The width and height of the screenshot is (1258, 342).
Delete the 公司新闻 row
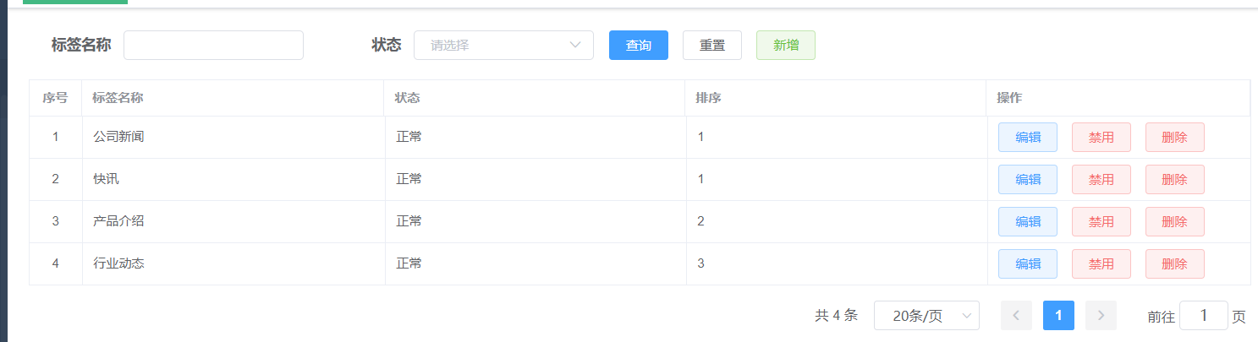pos(1174,138)
